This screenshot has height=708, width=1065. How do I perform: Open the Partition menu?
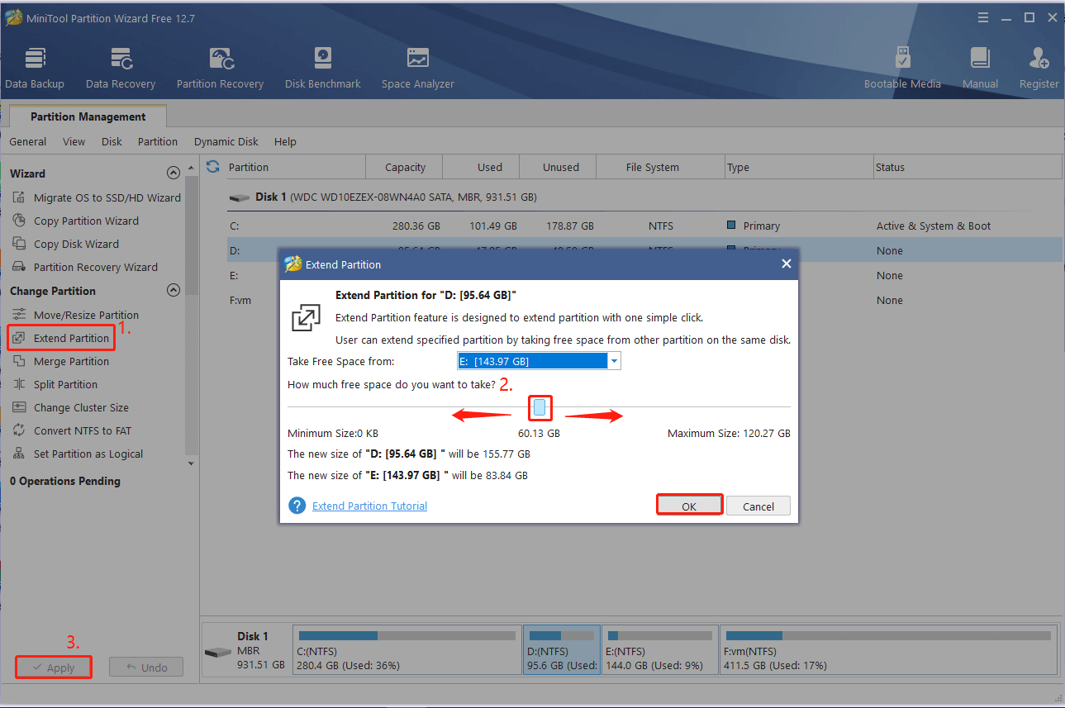[158, 141]
